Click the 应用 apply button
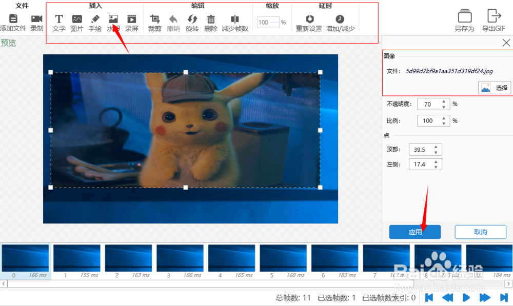513x306 pixels. tap(415, 232)
